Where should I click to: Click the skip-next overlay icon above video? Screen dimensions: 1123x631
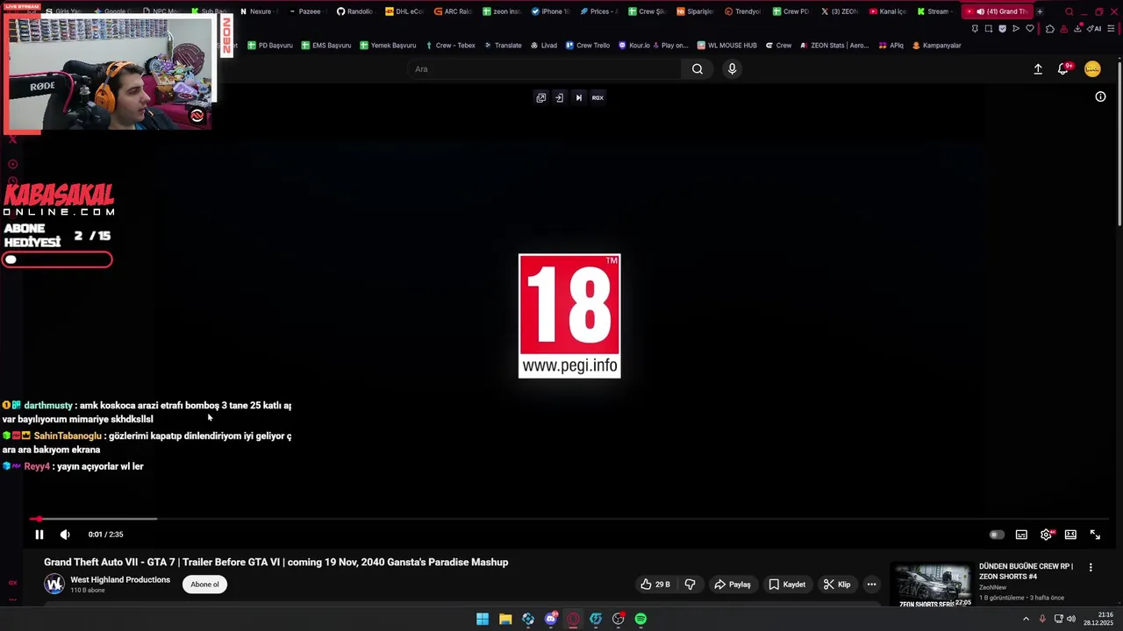[x=578, y=97]
